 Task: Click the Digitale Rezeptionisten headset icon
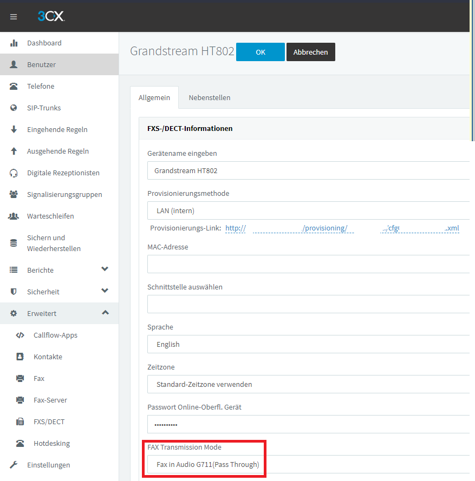[14, 173]
